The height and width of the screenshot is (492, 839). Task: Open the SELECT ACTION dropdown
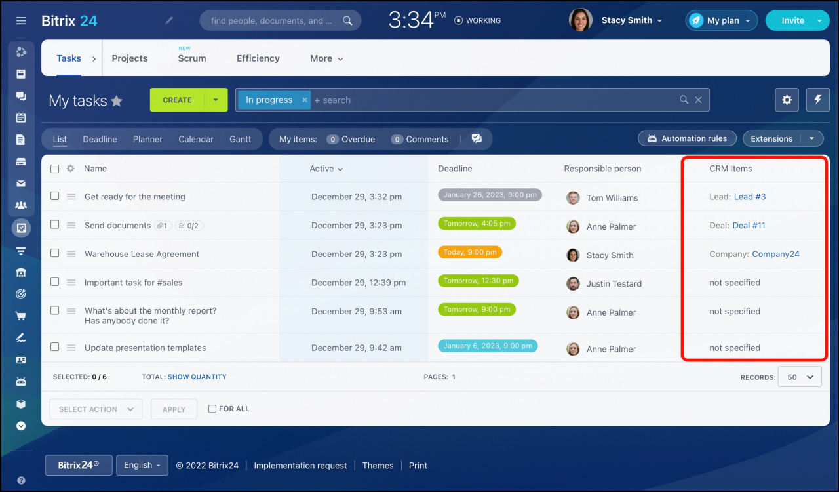pyautogui.click(x=96, y=409)
